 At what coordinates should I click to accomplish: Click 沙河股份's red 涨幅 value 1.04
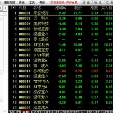tap(62, 71)
